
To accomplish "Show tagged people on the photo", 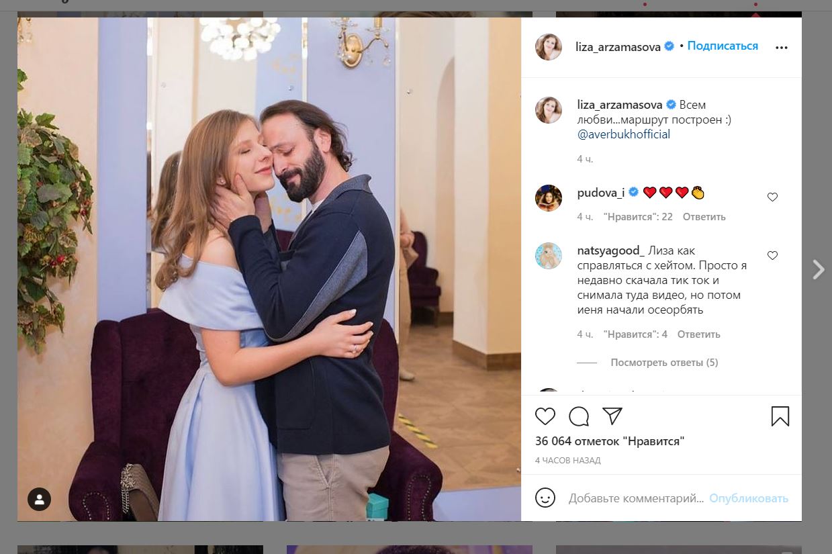I will [40, 499].
